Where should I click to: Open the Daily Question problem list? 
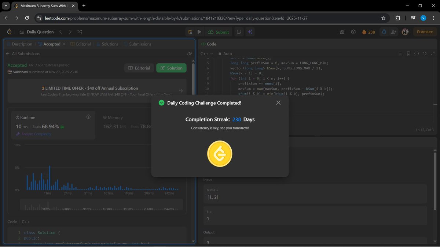pyautogui.click(x=37, y=32)
